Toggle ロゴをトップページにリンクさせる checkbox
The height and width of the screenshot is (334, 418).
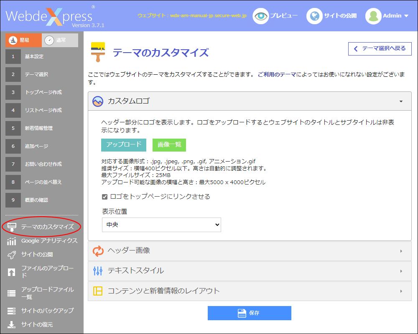[105, 197]
